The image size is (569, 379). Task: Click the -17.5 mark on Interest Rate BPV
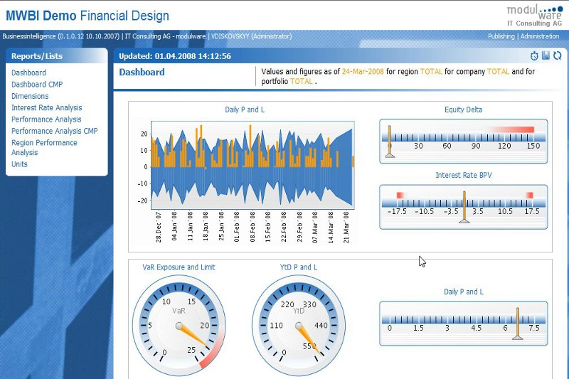(397, 211)
